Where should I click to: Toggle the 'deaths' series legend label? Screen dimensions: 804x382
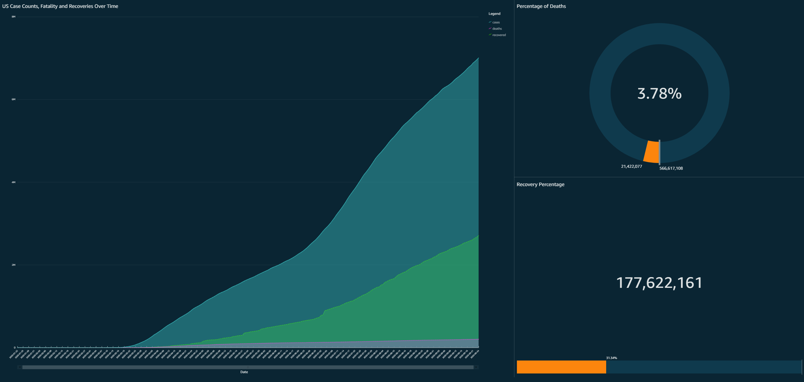click(497, 29)
